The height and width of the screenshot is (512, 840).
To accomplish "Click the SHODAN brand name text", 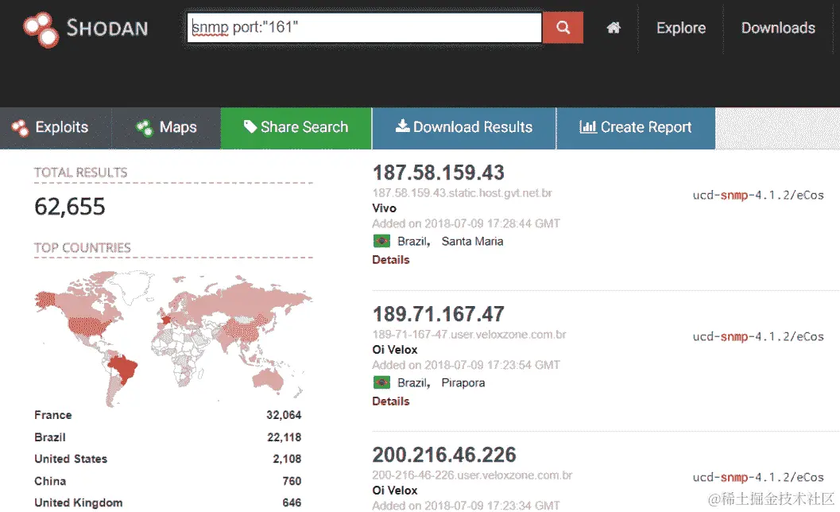I will click(107, 28).
